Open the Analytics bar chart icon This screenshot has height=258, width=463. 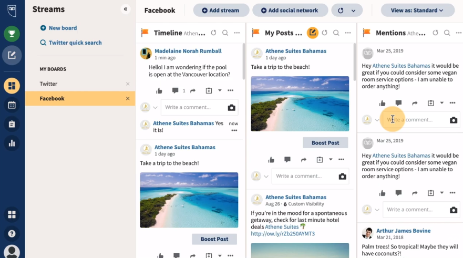click(12, 143)
